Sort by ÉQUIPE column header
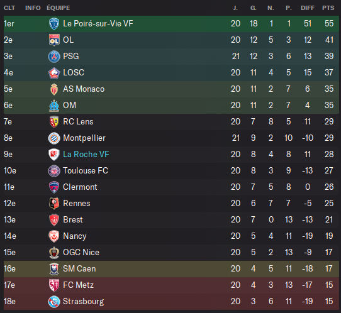The image size is (341, 313). point(59,8)
